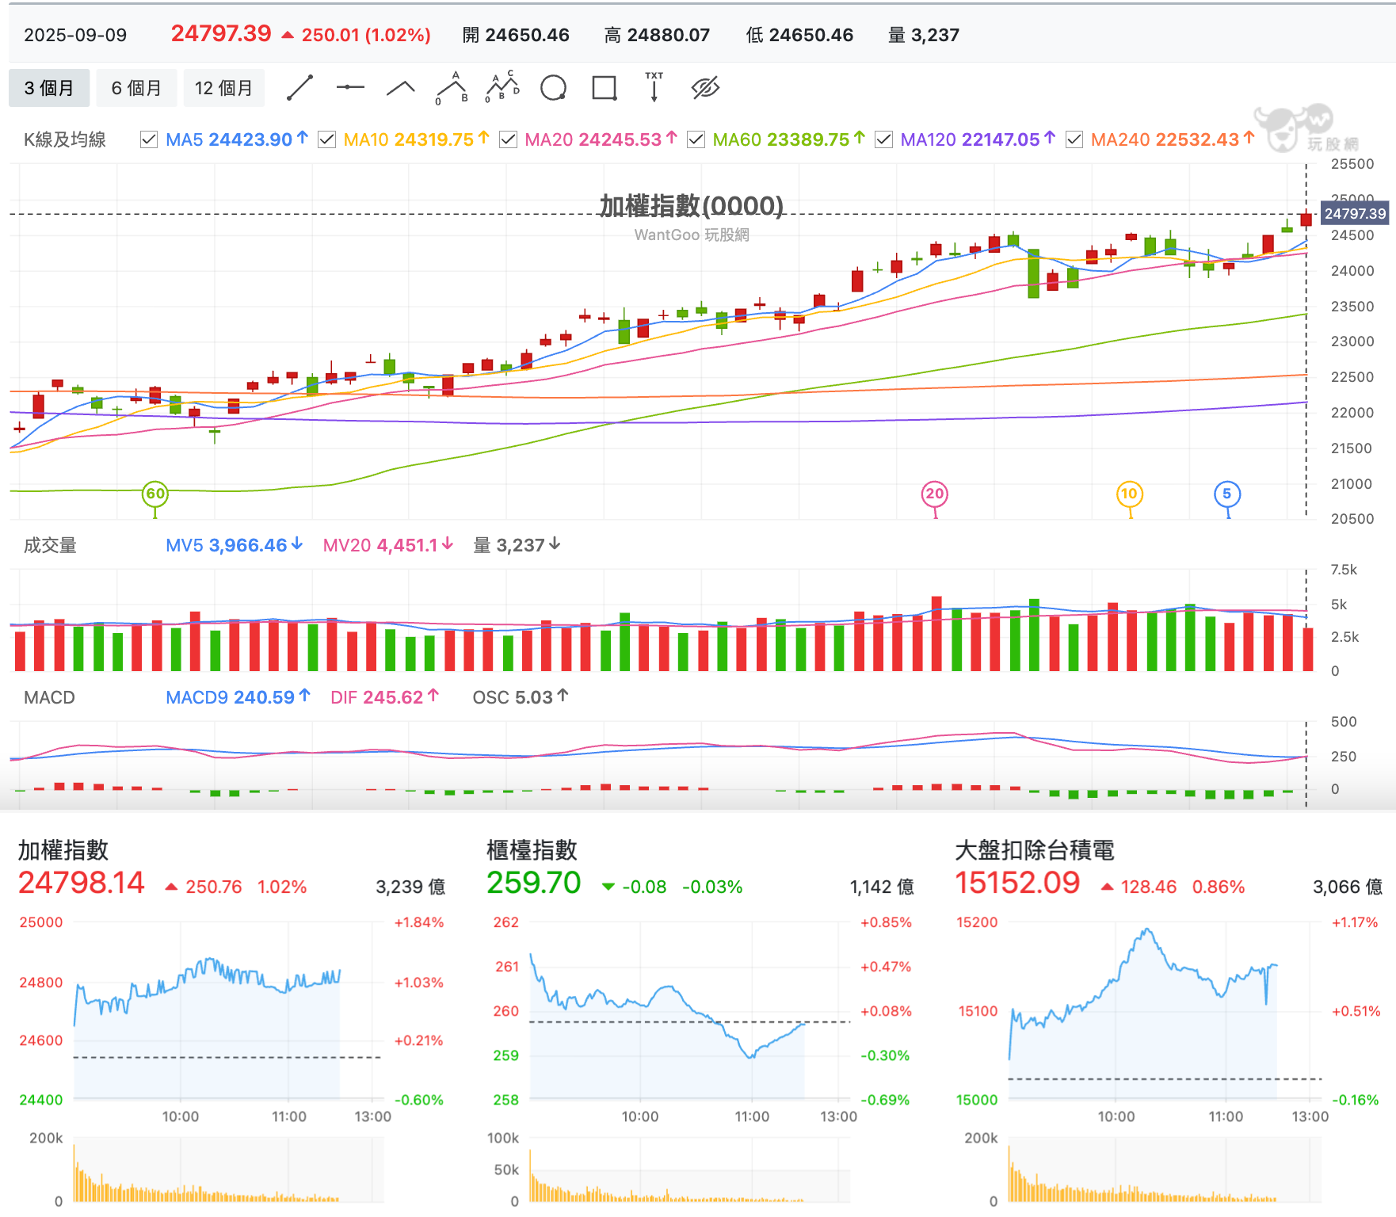Switch to the 6 個月 time range
The width and height of the screenshot is (1396, 1217).
[136, 88]
